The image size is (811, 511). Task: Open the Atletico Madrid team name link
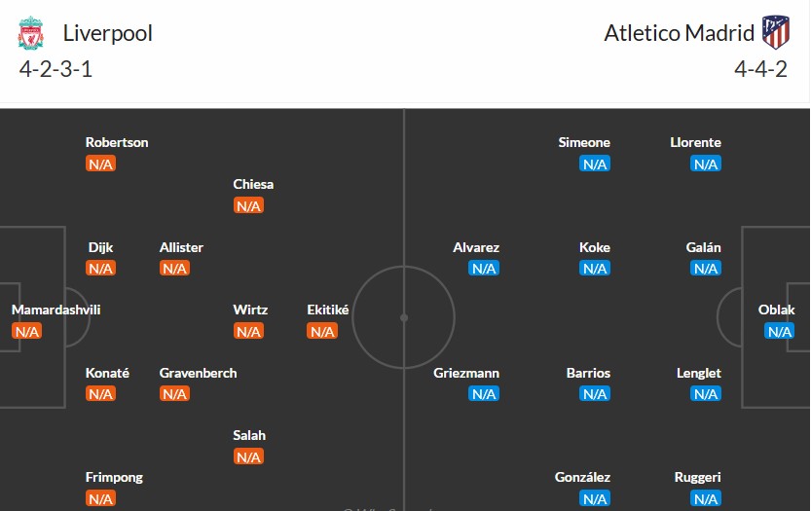(679, 33)
